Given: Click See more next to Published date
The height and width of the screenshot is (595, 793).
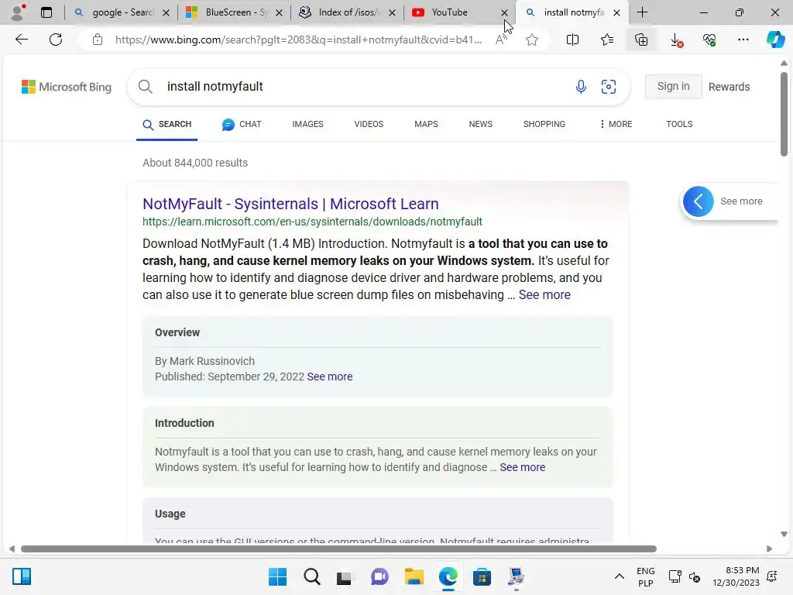Looking at the screenshot, I should coord(329,377).
